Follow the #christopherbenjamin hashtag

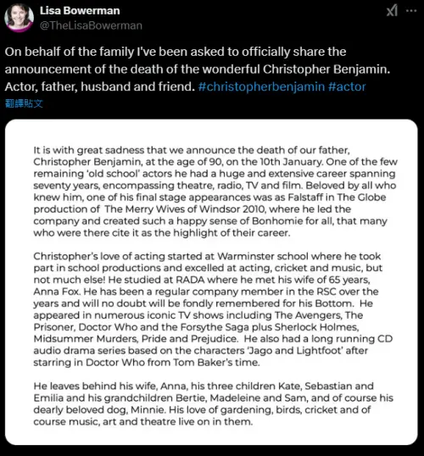261,86
